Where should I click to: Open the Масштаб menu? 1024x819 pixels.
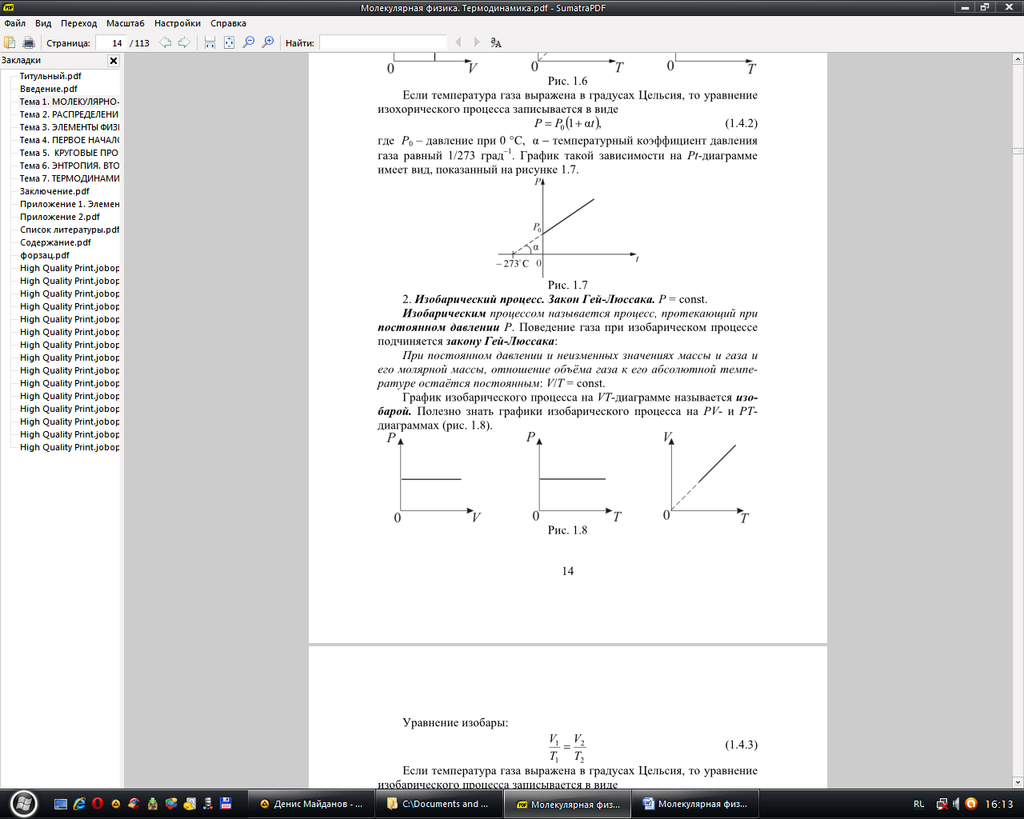coord(126,23)
